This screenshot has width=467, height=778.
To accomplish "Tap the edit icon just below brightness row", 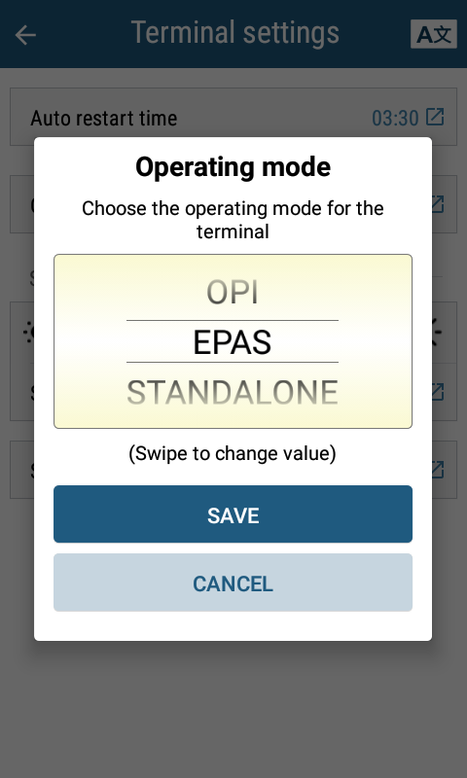I will pos(437,392).
